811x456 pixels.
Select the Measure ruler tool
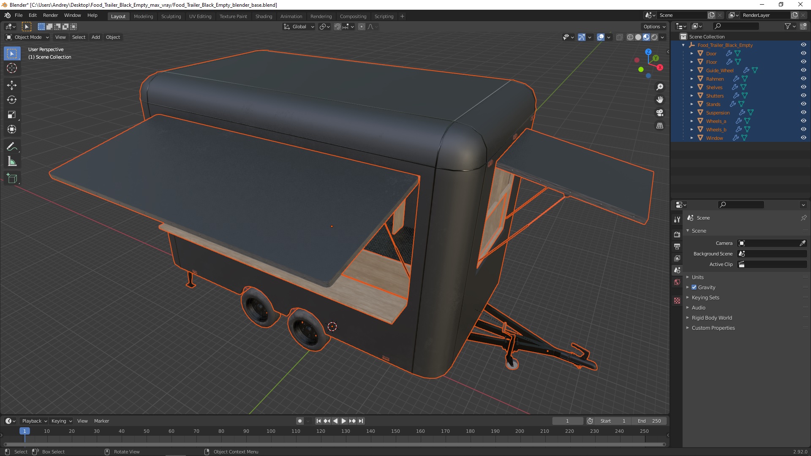[x=12, y=162]
